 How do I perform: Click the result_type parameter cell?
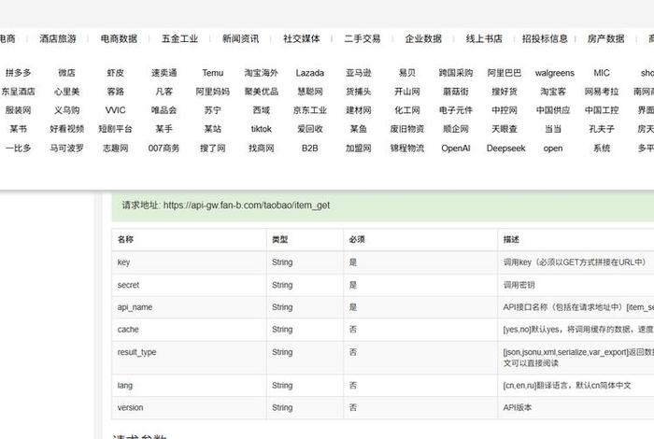point(189,358)
